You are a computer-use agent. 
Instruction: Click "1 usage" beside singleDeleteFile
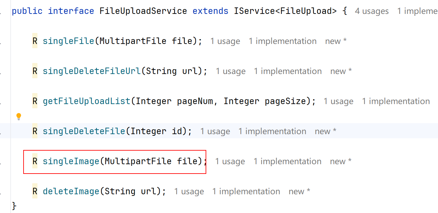[x=215, y=132]
